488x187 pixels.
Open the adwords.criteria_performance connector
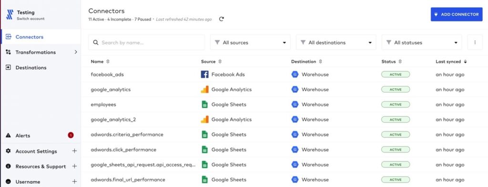pos(127,135)
